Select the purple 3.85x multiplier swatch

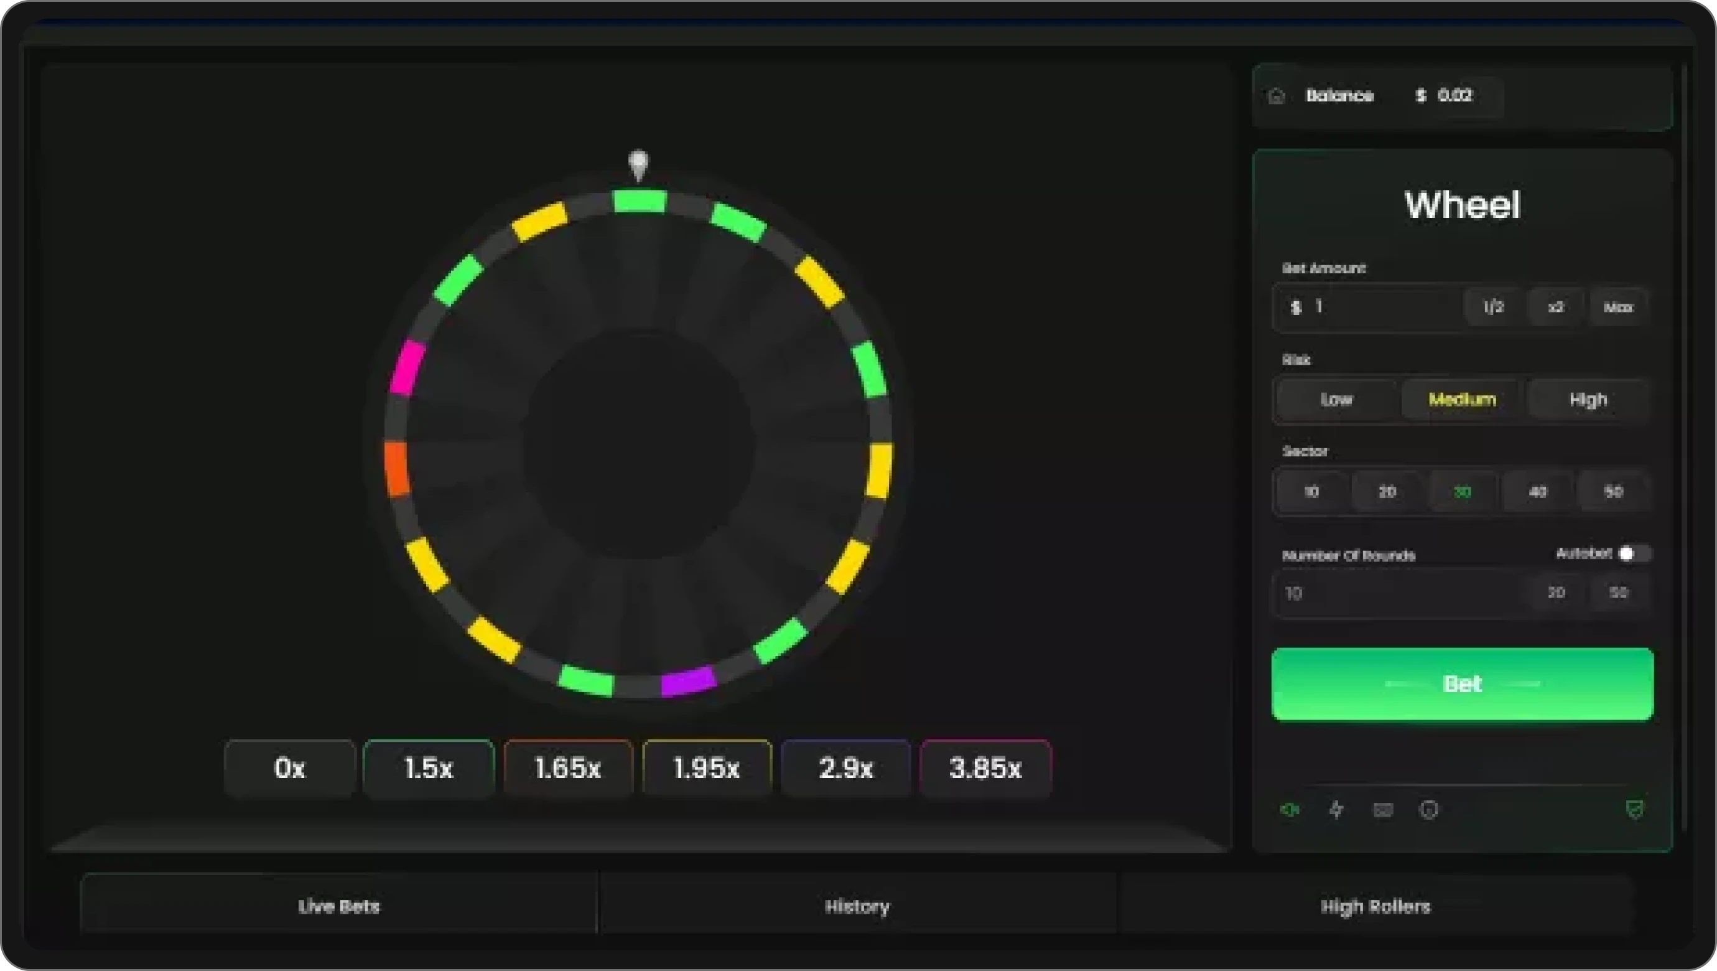(985, 768)
